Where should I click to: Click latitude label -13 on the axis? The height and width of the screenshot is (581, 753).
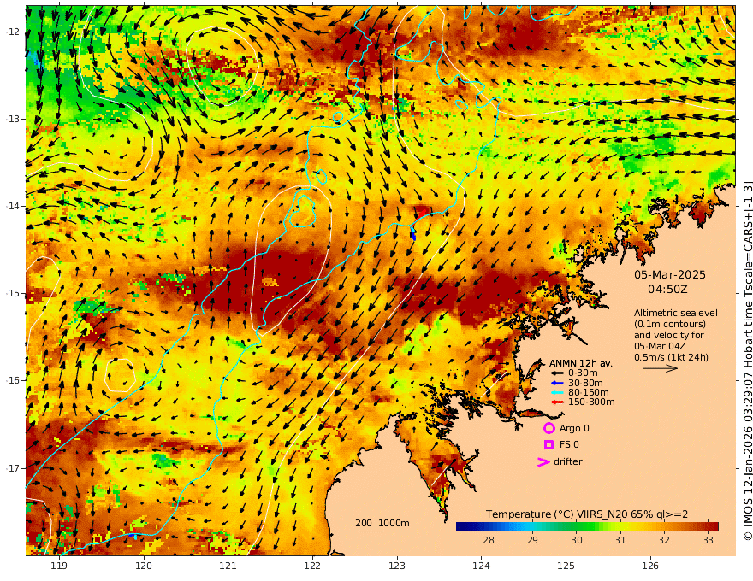pos(13,119)
